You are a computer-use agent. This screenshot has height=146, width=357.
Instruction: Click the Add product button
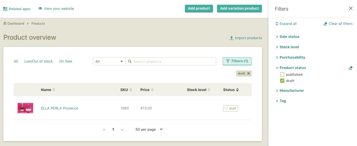[199, 8]
